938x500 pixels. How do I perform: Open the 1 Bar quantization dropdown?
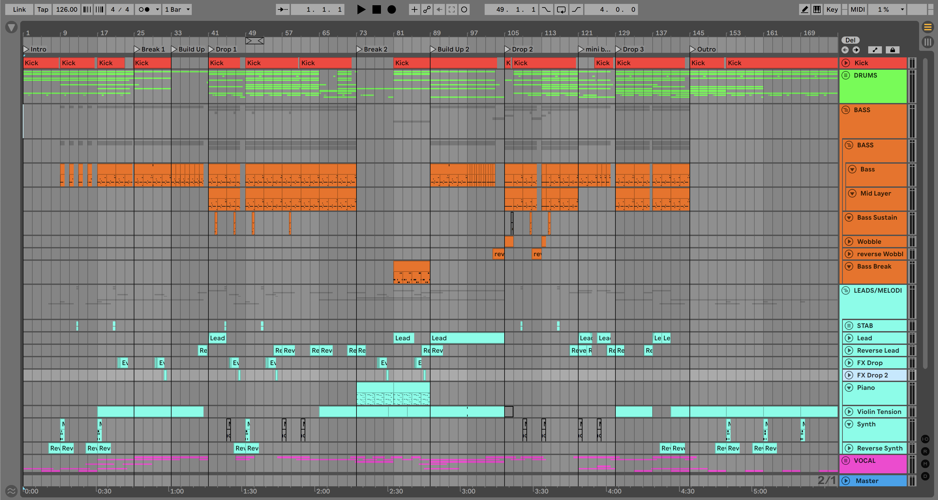coord(177,9)
